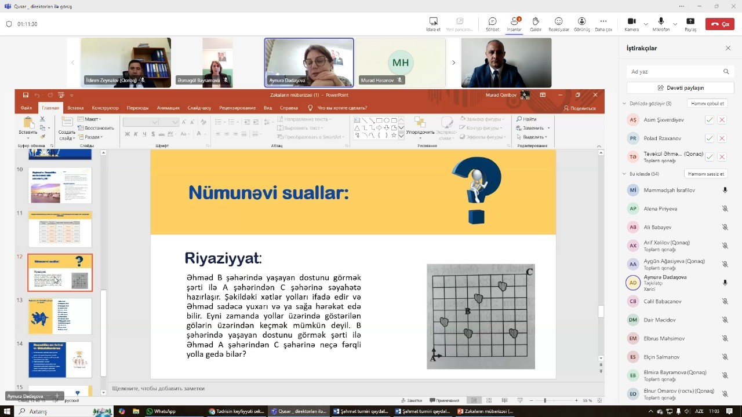Click the Hamısını qəbul et button
Screen dimensions: 742x417
(707, 104)
